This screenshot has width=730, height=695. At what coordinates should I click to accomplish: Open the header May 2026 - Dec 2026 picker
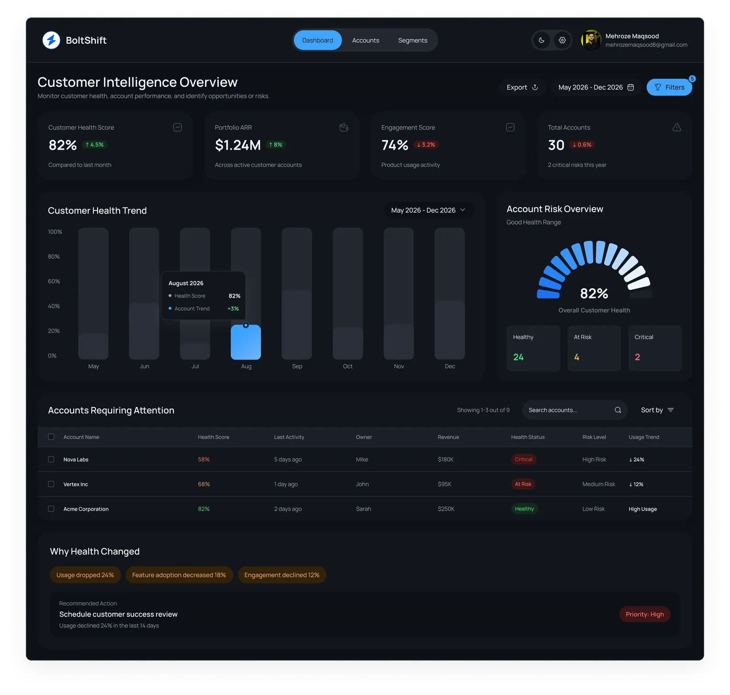[x=596, y=87]
